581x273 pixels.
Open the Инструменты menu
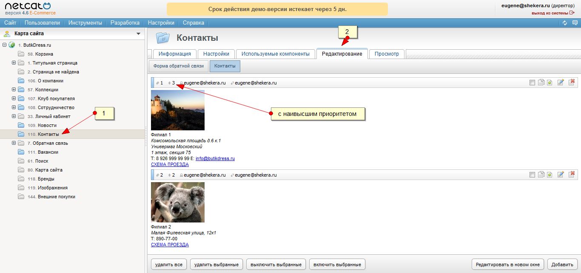pyautogui.click(x=85, y=23)
